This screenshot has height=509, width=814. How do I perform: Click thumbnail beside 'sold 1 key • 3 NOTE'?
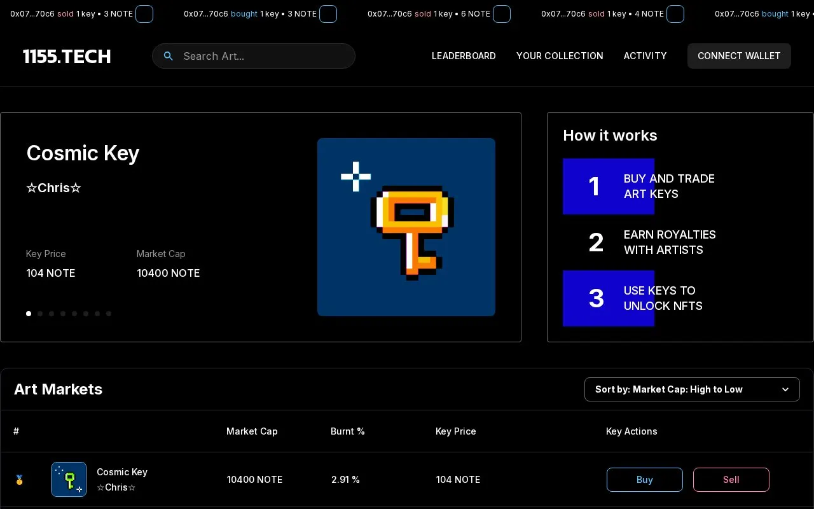[x=144, y=14]
